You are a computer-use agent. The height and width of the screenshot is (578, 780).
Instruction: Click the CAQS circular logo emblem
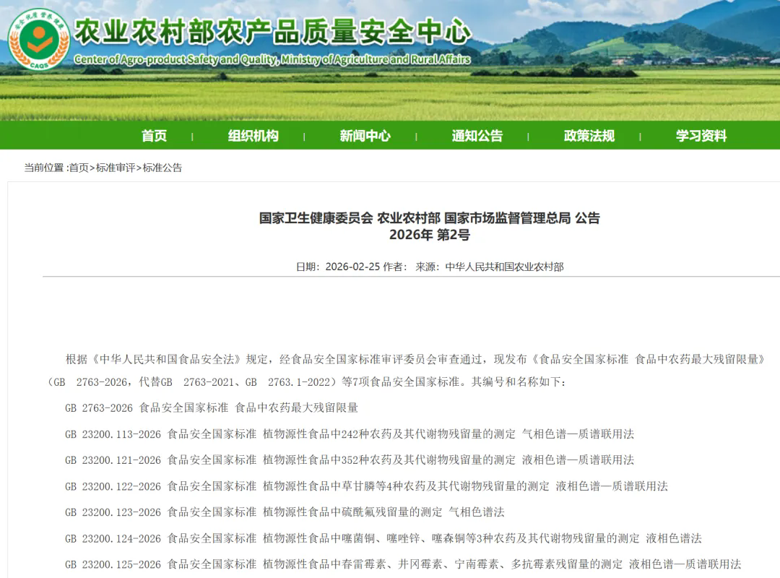click(x=38, y=38)
